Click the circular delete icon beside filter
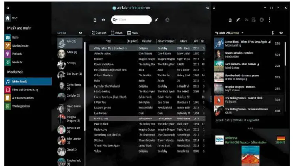 167,20
